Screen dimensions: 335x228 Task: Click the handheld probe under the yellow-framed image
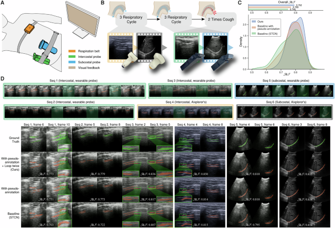pos(129,61)
